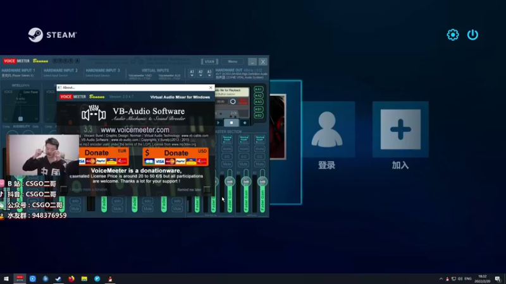Open A1 hardware out dropdown
Viewport: 506px width, 284px height.
coord(192,73)
